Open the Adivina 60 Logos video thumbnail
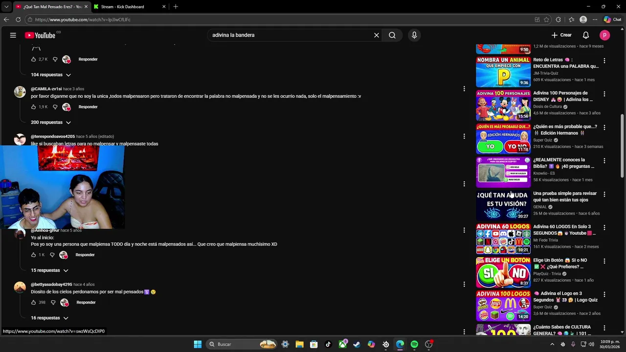Image resolution: width=626 pixels, height=352 pixels. click(503, 239)
